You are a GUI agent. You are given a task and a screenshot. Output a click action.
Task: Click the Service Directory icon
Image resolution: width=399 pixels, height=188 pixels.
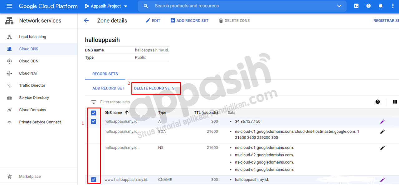pyautogui.click(x=9, y=98)
